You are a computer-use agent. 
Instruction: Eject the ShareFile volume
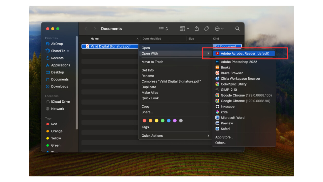point(68,51)
